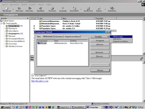This screenshot has height=109, width=145.
Task: Sort messages by the Παραλαβή column
Action: pos(106,18)
